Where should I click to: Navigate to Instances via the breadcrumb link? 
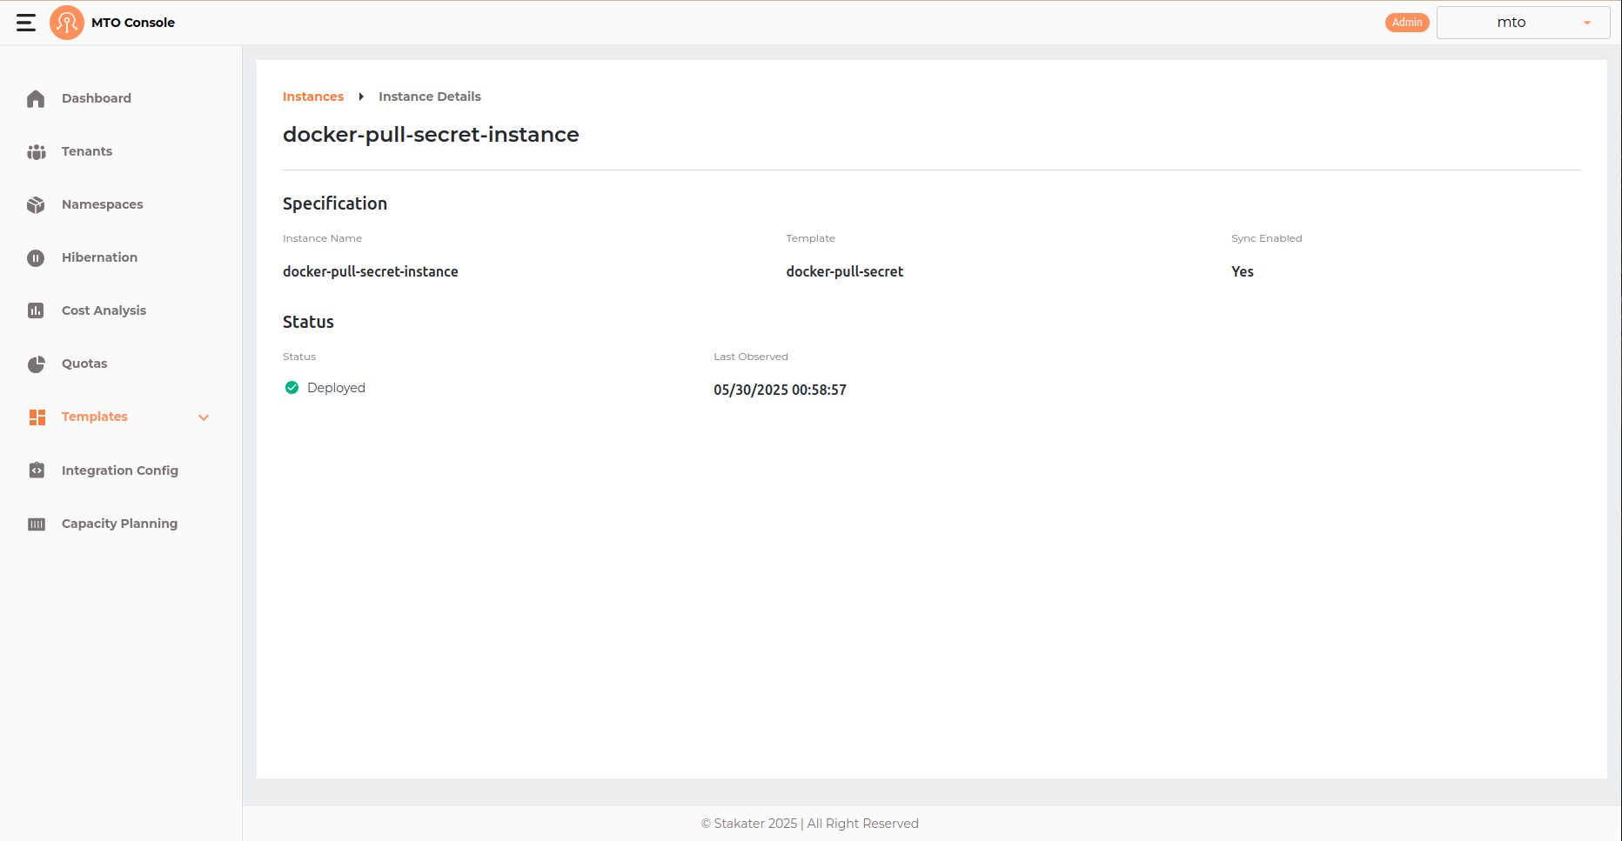click(x=312, y=96)
